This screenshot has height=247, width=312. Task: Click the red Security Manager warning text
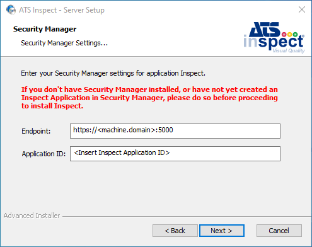pyautogui.click(x=149, y=98)
